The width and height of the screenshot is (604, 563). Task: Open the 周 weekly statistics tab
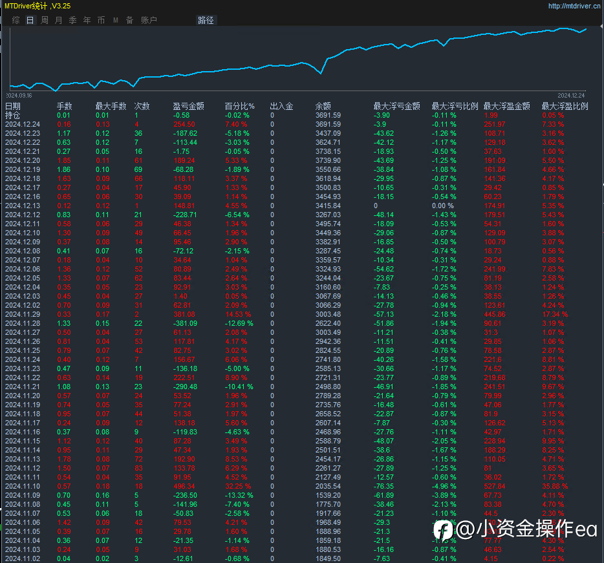45,20
